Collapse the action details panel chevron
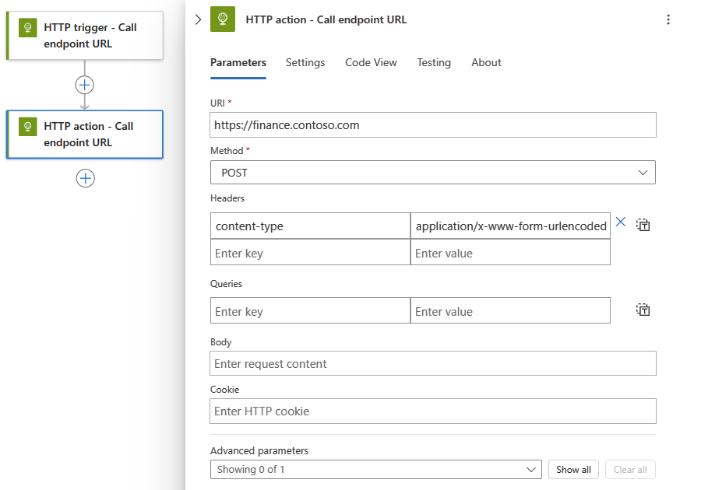Image resolution: width=701 pixels, height=490 pixels. [198, 19]
